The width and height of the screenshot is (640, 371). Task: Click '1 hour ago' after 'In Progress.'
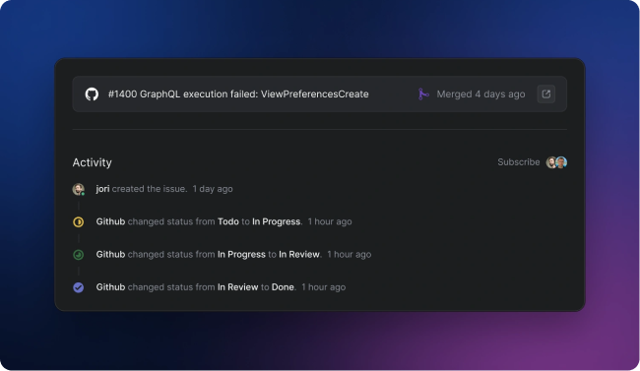click(330, 221)
